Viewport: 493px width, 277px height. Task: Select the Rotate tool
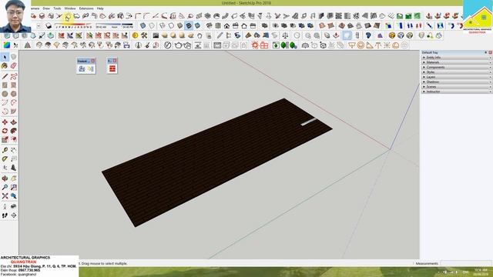pyautogui.click(x=5, y=131)
